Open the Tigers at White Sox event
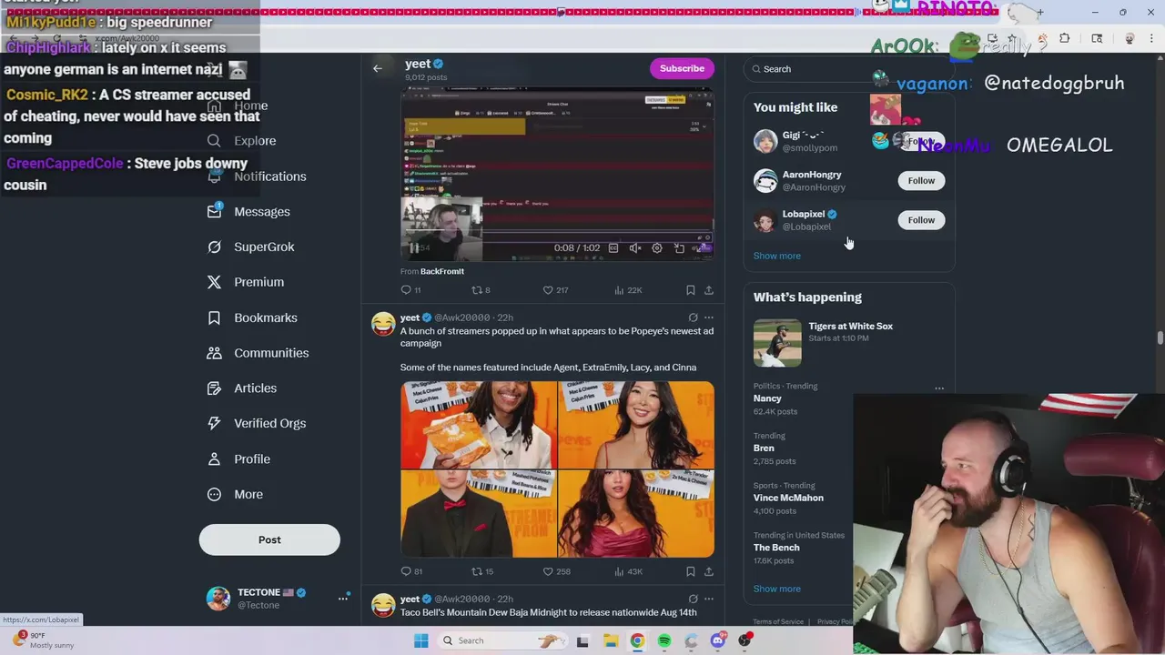Viewport: 1165px width, 655px height. (848, 342)
